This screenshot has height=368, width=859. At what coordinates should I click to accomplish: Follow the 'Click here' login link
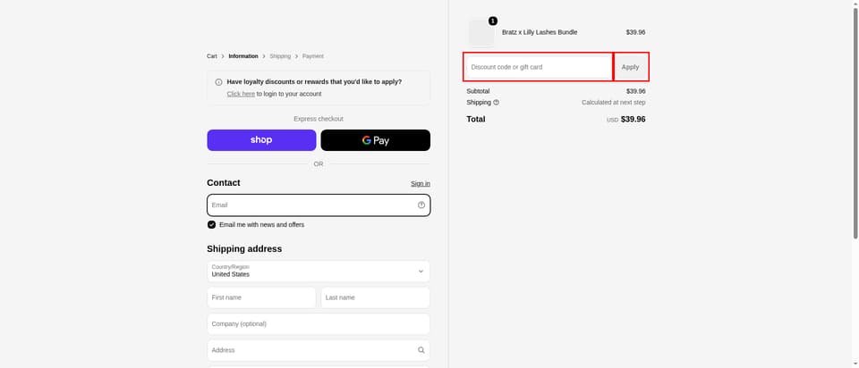(x=241, y=94)
